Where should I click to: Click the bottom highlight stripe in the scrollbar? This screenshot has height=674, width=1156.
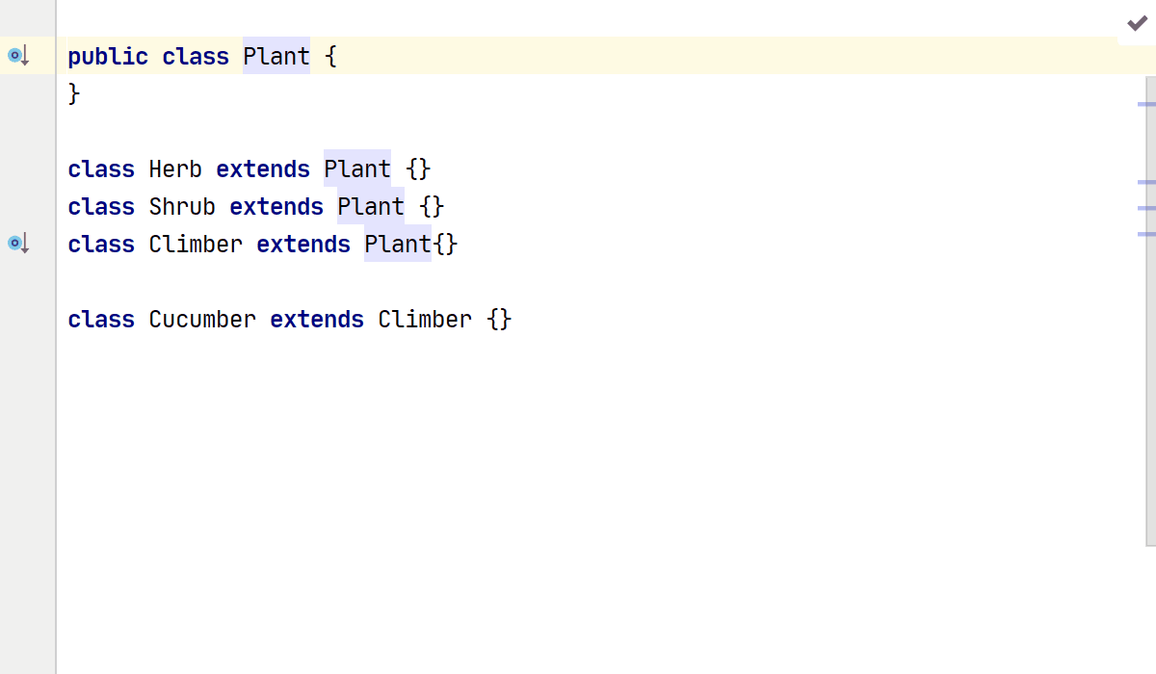tap(1146, 234)
